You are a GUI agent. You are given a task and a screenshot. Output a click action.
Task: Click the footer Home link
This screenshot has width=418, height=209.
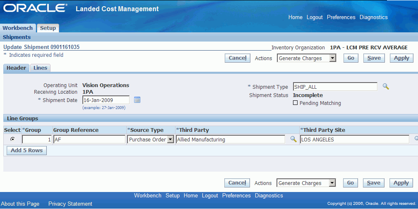point(191,196)
